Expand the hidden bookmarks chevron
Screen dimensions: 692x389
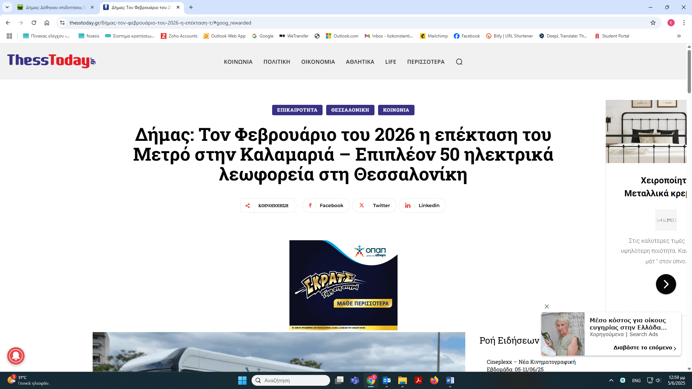click(679, 36)
